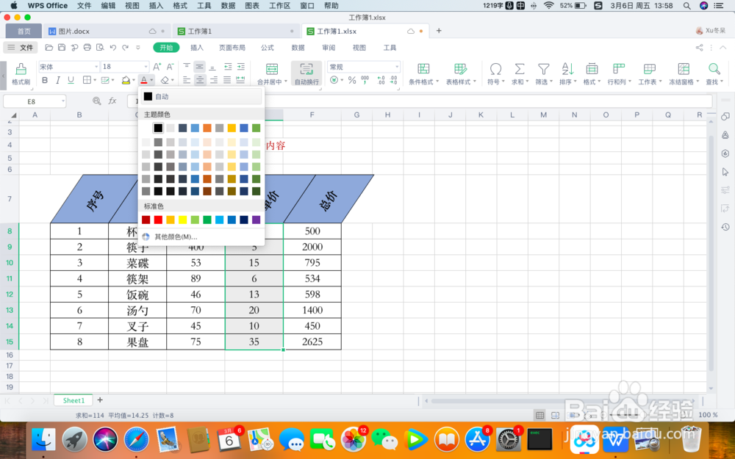Pick standard yellow color swatch

tap(183, 220)
